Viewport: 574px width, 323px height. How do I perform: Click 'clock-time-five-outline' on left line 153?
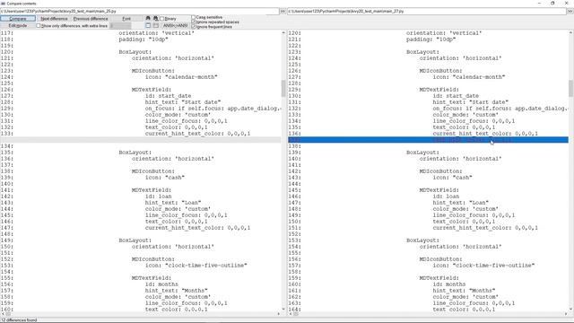(206, 266)
